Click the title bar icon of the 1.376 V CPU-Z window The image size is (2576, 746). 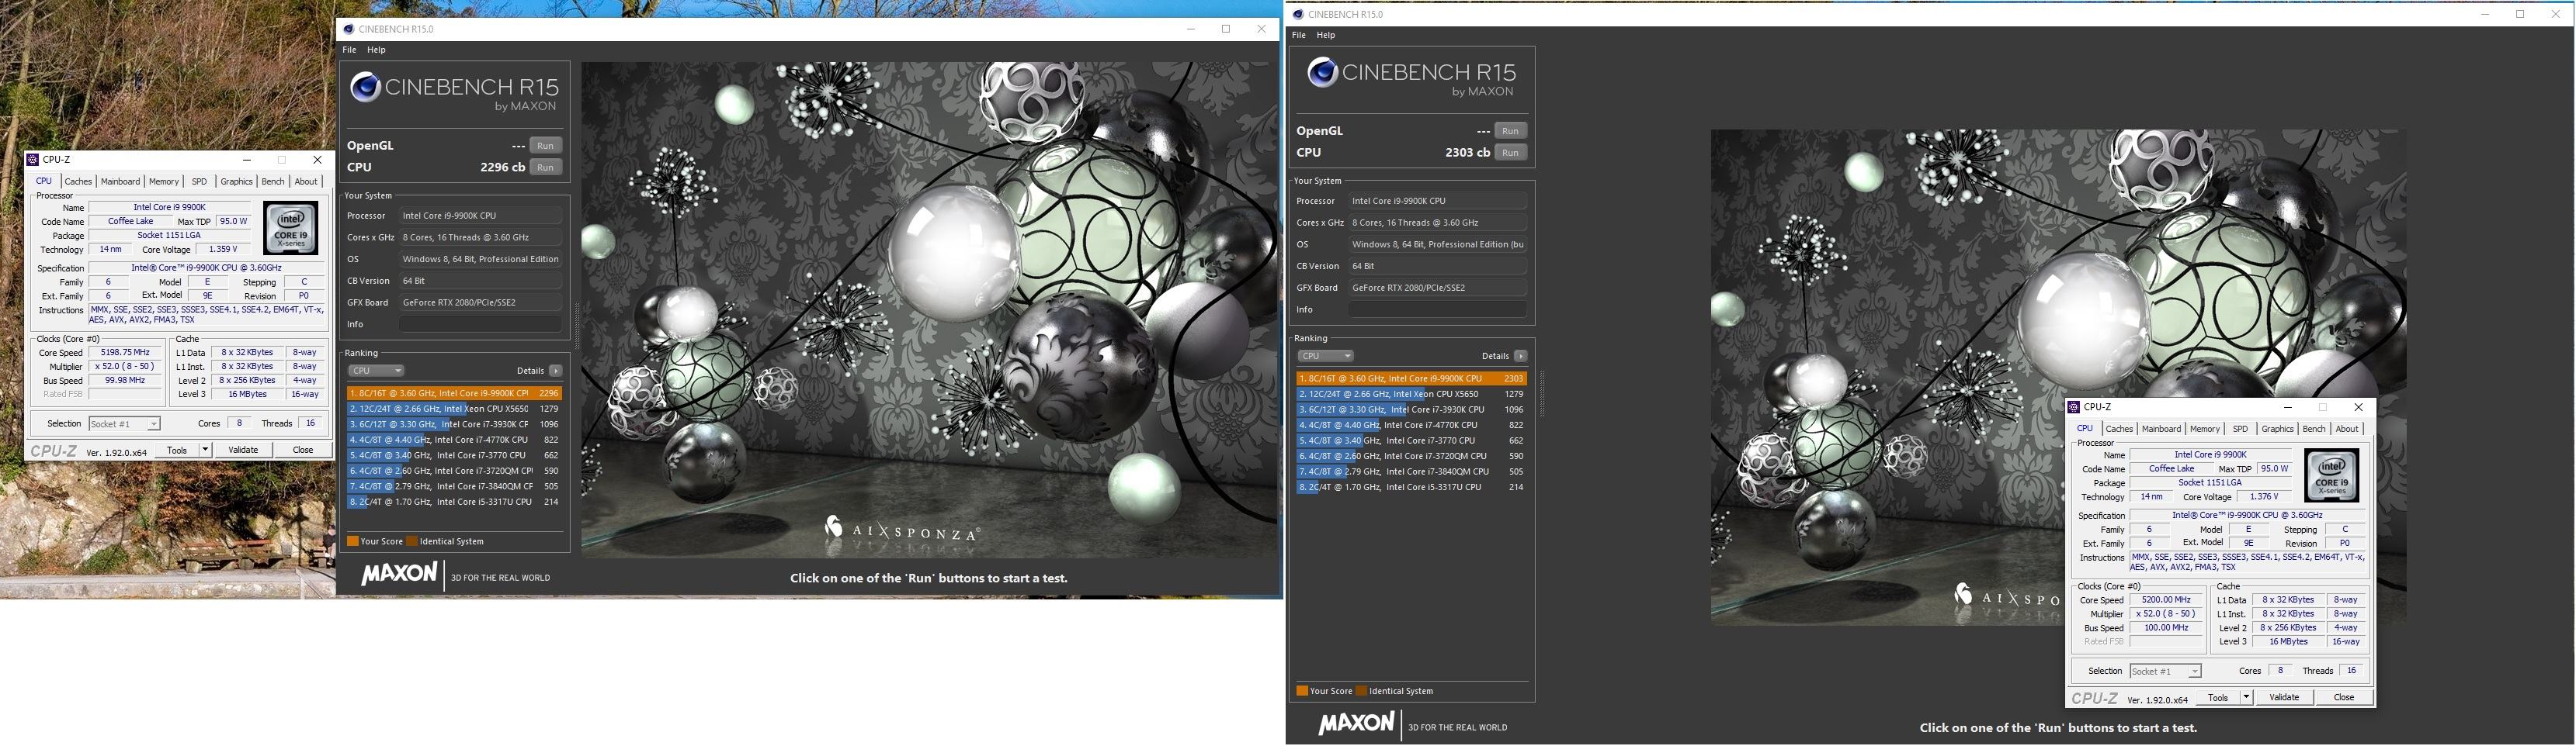click(2074, 407)
